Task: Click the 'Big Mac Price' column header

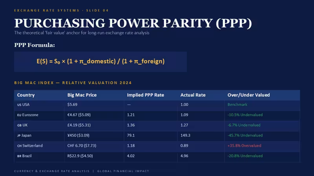Action: pyautogui.click(x=82, y=95)
